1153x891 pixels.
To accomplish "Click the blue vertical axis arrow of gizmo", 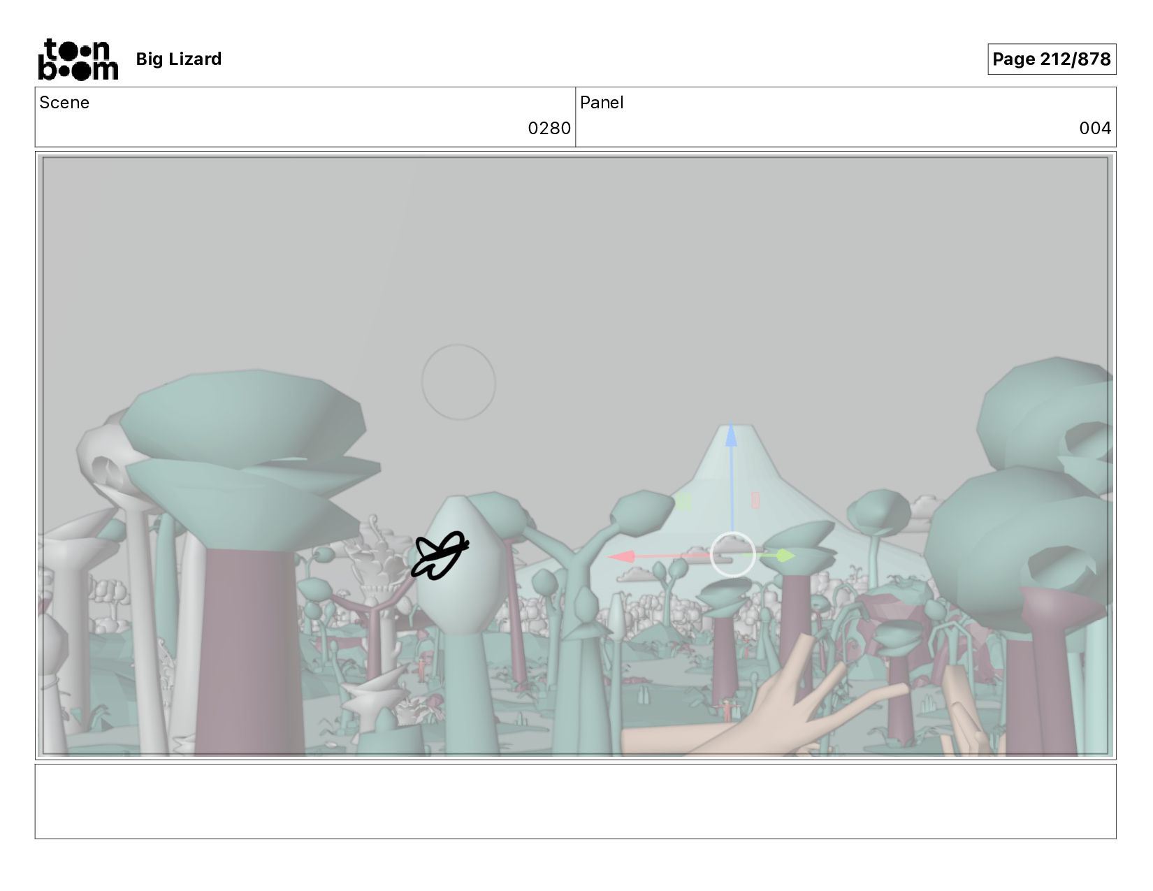I will 731,435.
